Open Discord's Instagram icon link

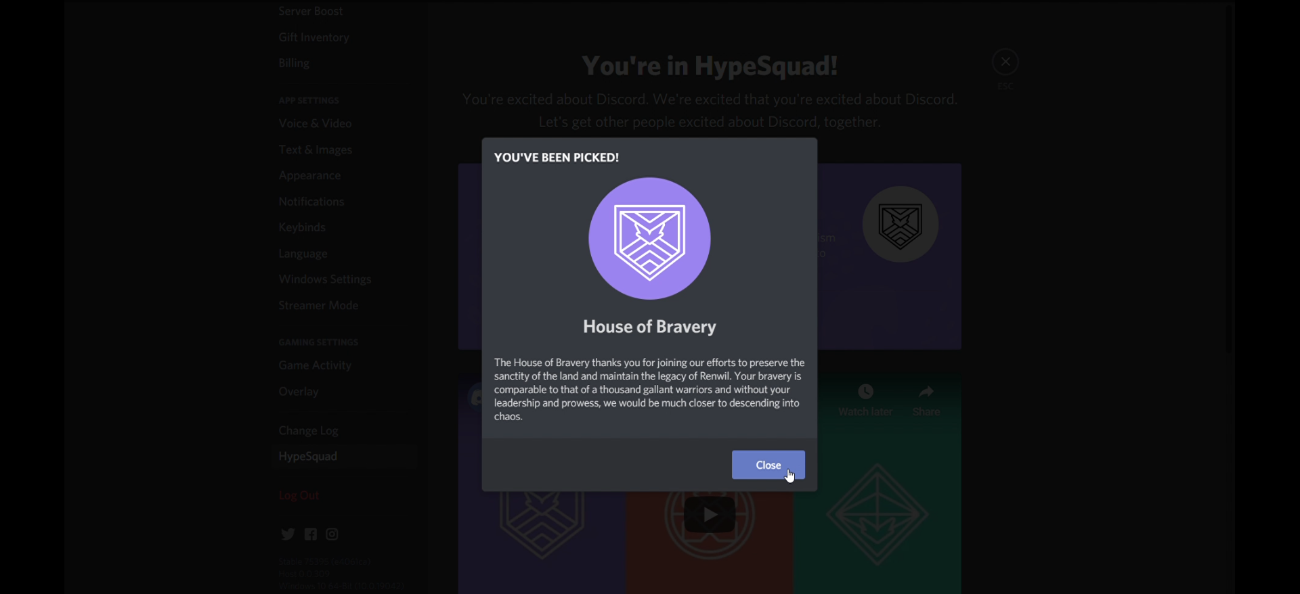coord(332,534)
